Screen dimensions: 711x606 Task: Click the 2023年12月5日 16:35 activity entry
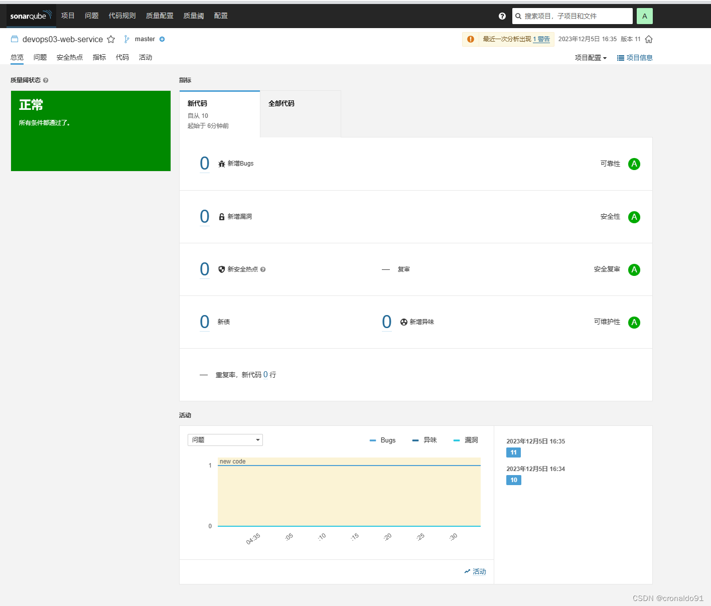(x=535, y=441)
